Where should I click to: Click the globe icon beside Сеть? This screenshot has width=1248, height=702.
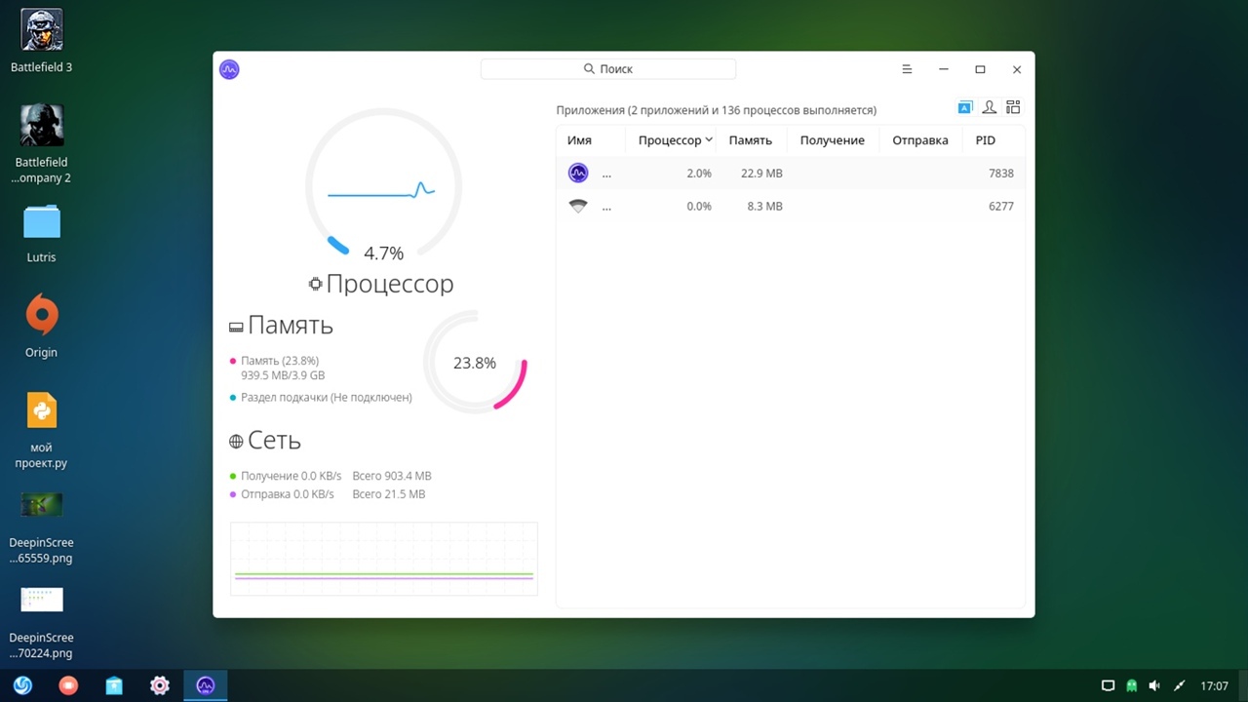pos(236,442)
